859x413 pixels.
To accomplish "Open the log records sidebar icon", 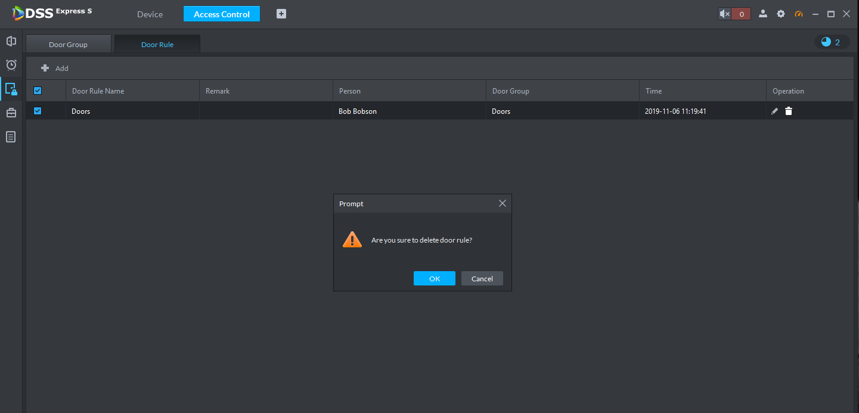I will 11,136.
